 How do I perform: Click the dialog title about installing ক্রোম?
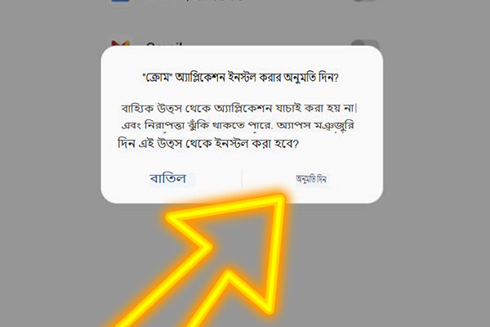[240, 78]
